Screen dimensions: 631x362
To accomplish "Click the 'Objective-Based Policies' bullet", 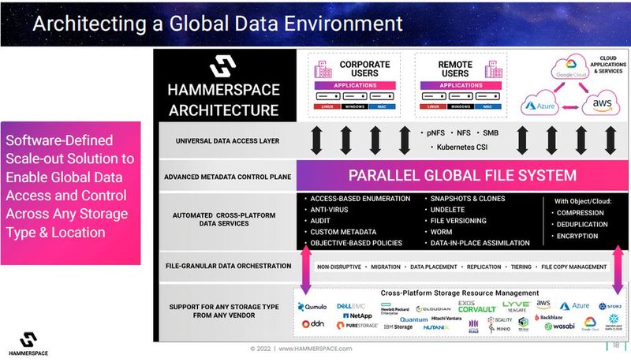I will pos(357,243).
